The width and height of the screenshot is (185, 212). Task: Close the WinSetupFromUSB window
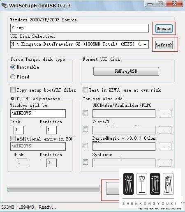(x=175, y=3)
